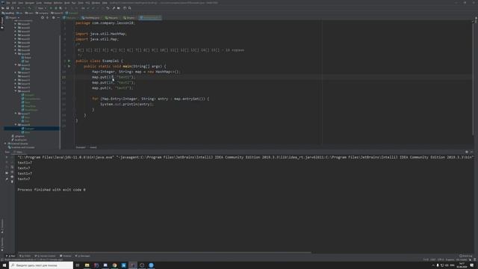Click the Windows taskbar search box
This screenshot has height=269, width=478.
[x=41, y=265]
